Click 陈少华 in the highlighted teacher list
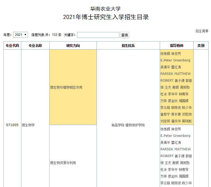This screenshot has width=211, height=187. pos(187,108)
